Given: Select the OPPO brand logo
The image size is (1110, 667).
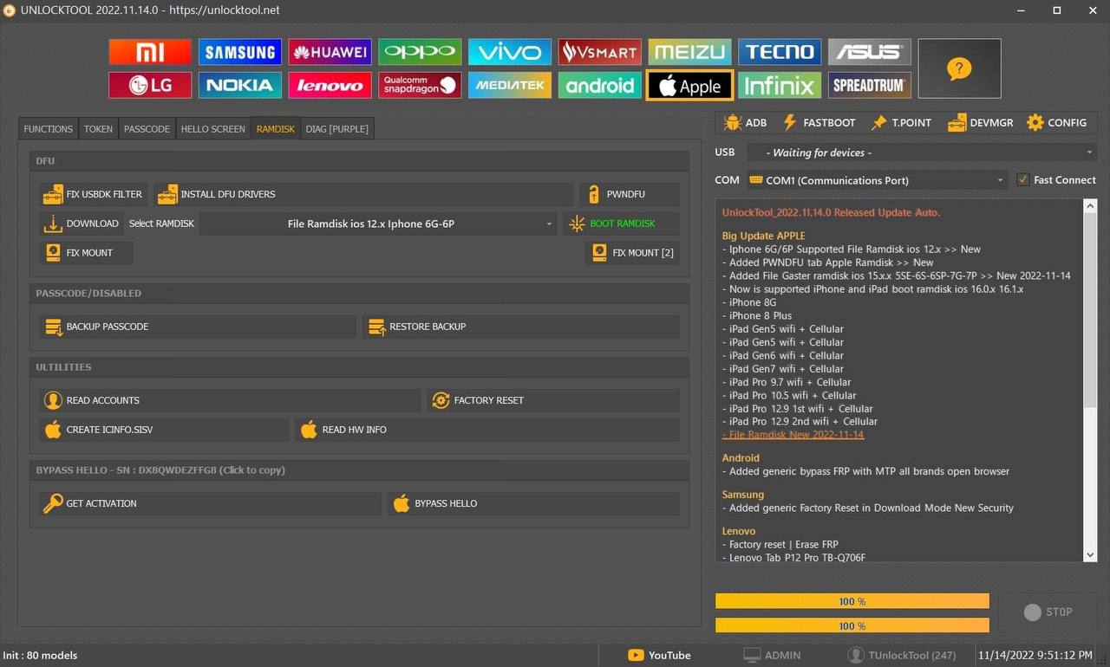Looking at the screenshot, I should (x=420, y=52).
